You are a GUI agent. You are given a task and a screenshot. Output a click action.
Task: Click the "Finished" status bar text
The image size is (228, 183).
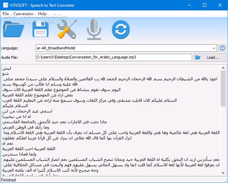pos(8,180)
